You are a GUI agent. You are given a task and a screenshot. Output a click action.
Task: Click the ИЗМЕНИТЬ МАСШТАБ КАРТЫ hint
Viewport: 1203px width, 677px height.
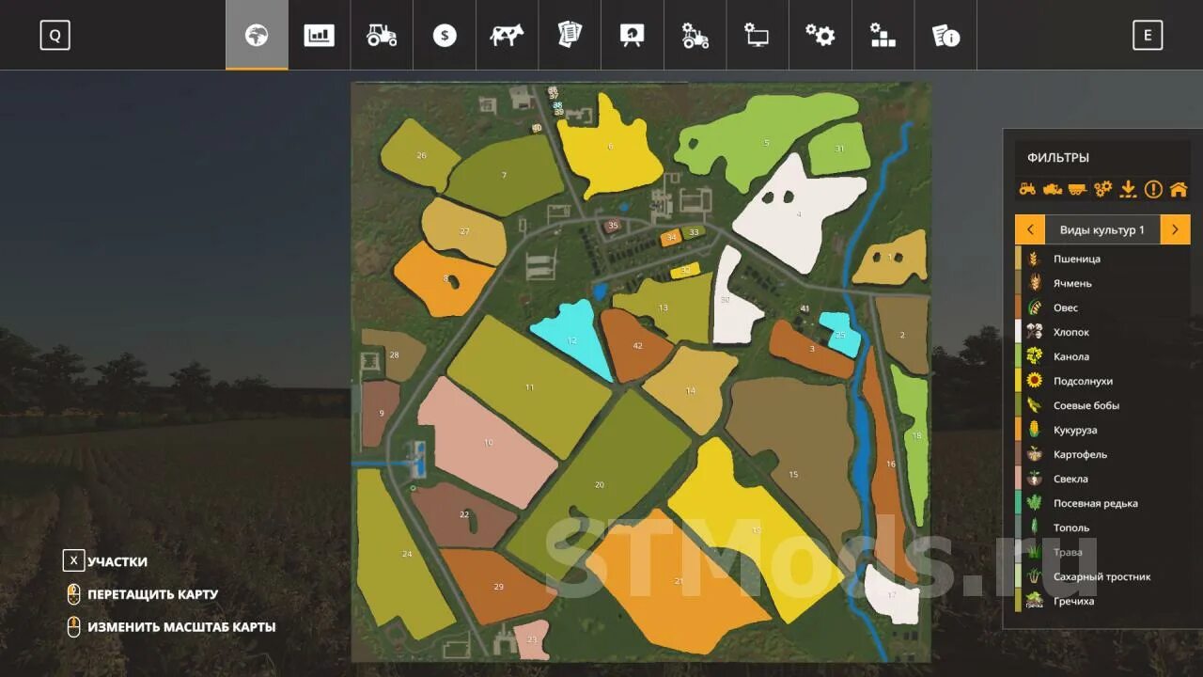tap(170, 627)
